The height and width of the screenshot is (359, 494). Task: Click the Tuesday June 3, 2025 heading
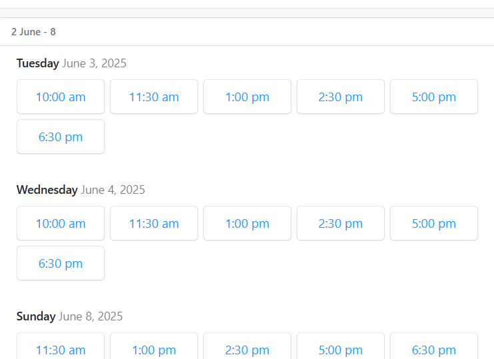[71, 63]
